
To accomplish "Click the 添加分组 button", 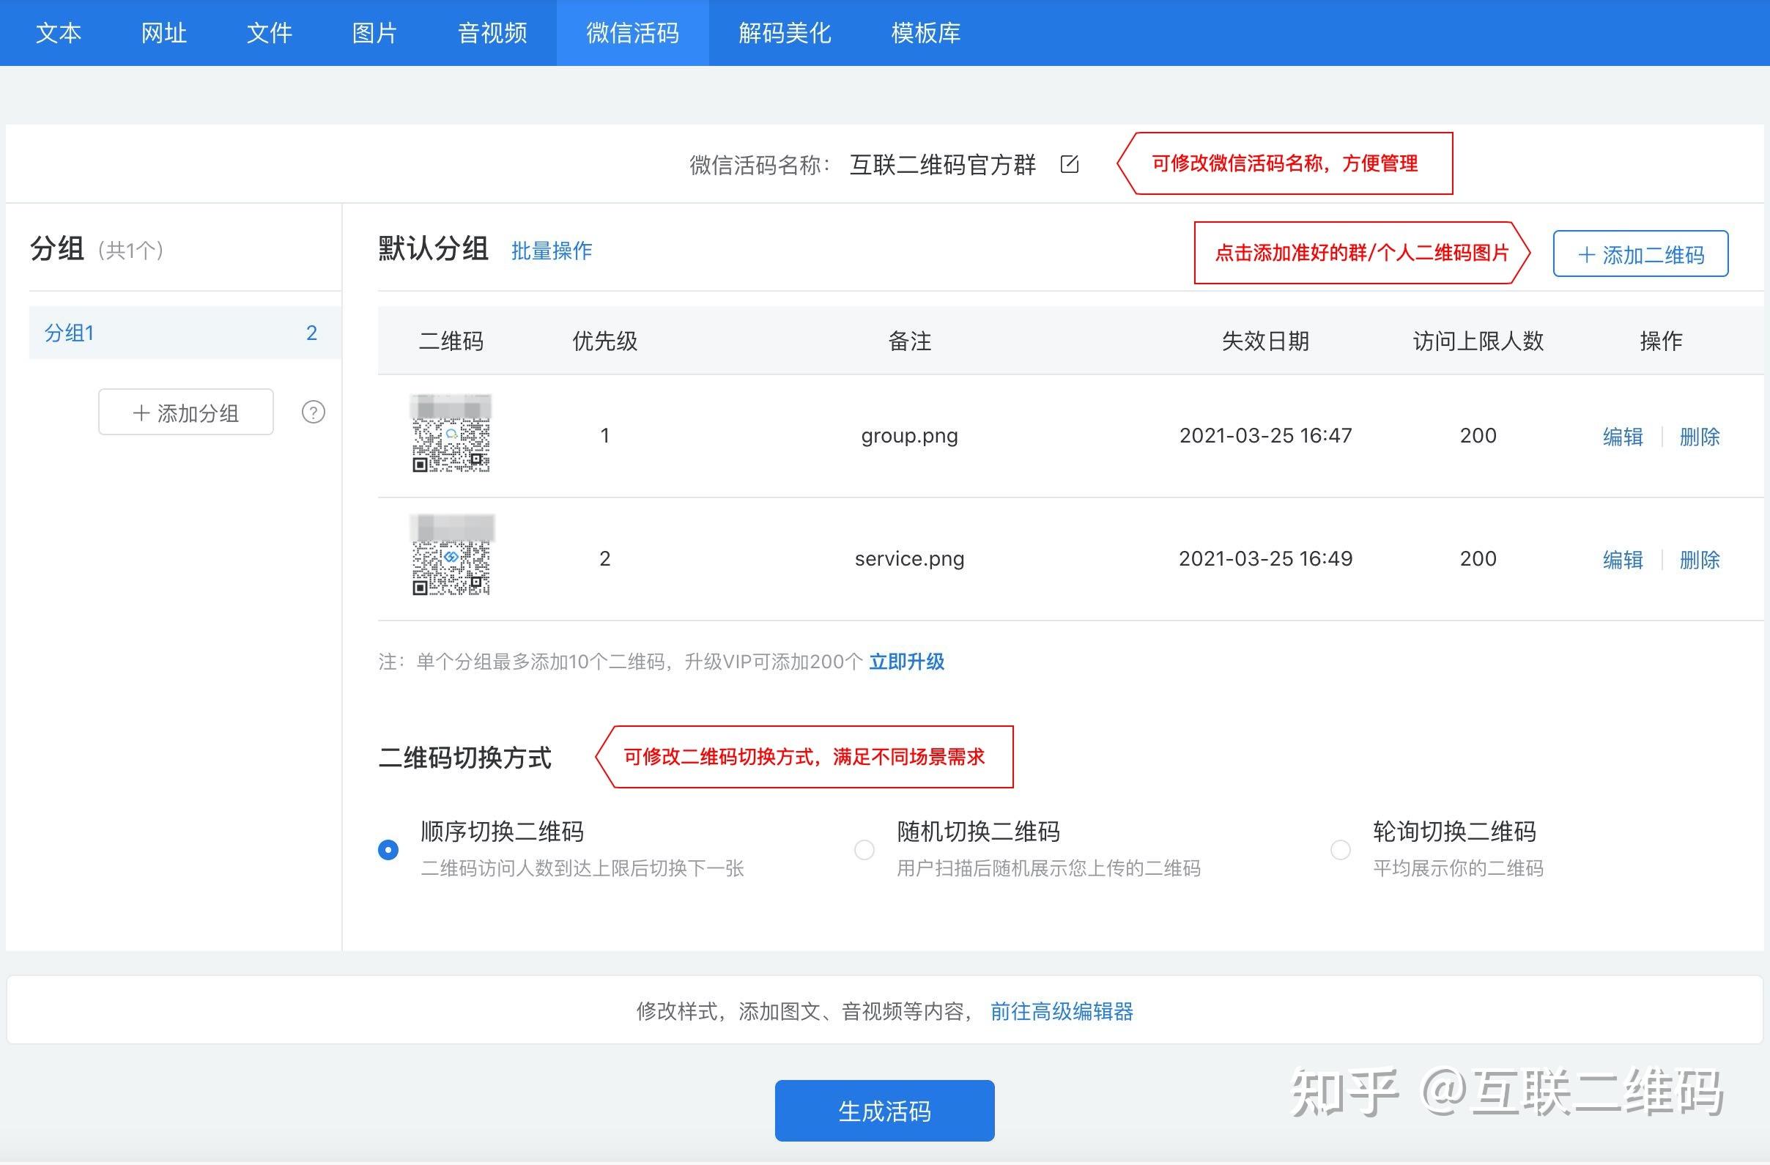I will click(x=186, y=412).
